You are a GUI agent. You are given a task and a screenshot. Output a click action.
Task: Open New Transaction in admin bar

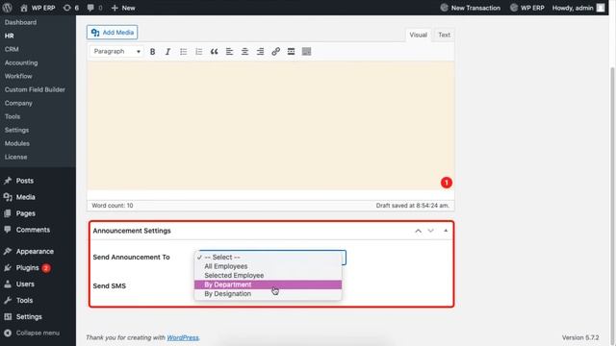(x=471, y=8)
